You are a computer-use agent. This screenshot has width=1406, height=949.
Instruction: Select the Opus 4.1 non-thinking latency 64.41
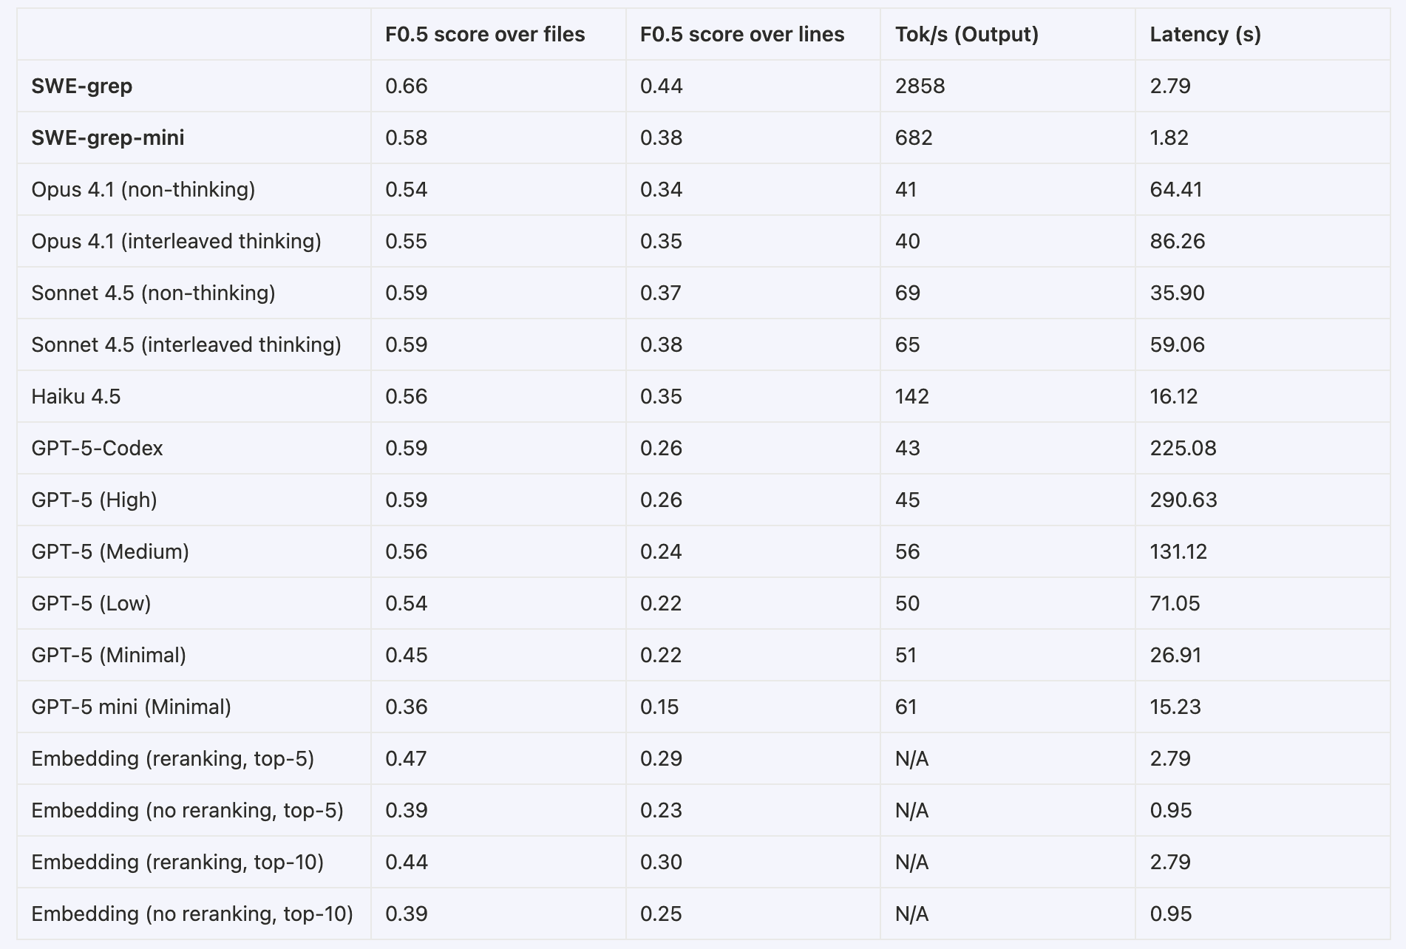pyautogui.click(x=1176, y=190)
